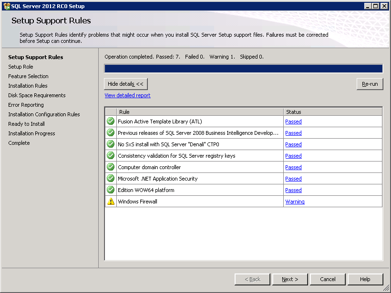
Task: Click the completed operation progress bar
Action: 243,69
